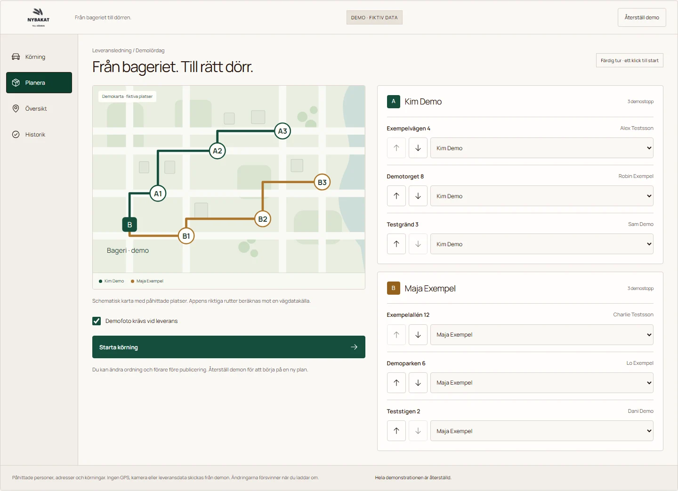Click the bakery B marker on map

point(129,225)
